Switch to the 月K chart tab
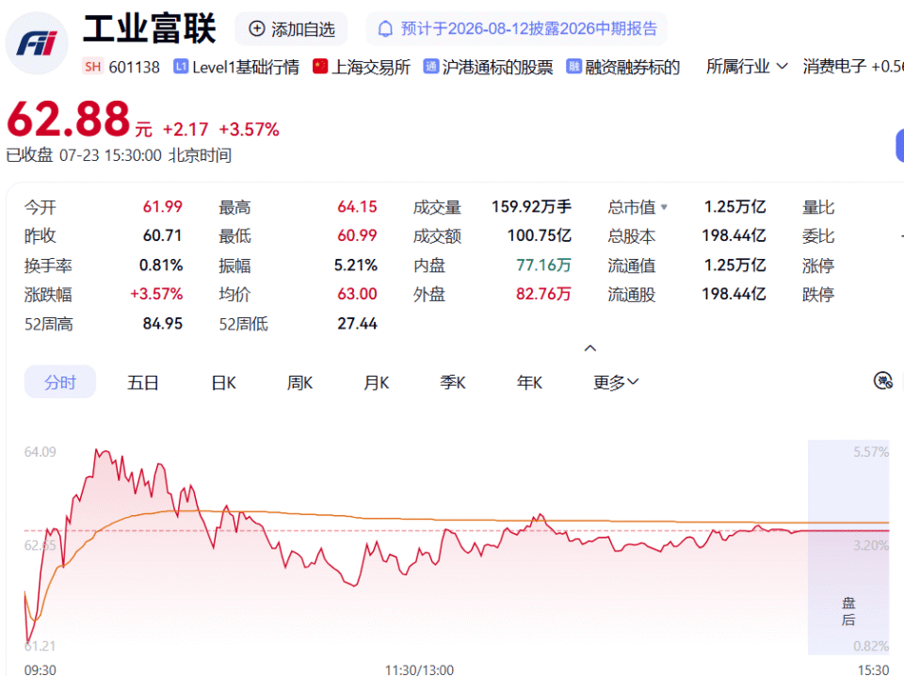 pyautogui.click(x=377, y=382)
